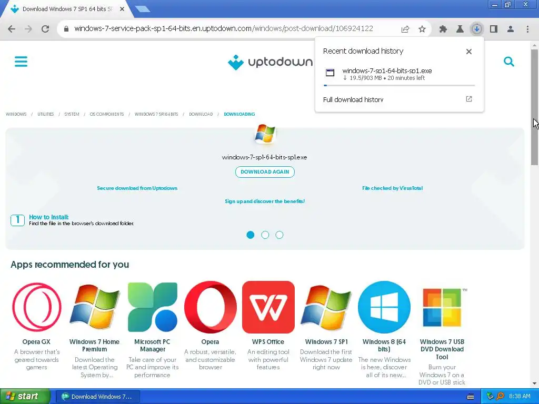
Task: Click the UTILITIES breadcrumb
Action: coord(46,114)
